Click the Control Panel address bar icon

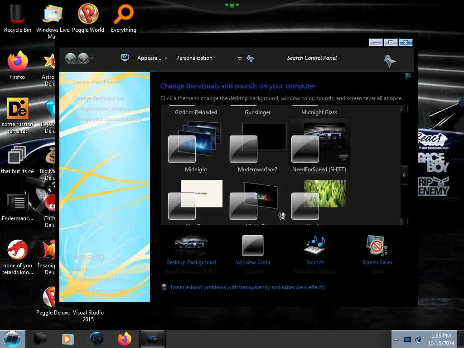coord(125,58)
